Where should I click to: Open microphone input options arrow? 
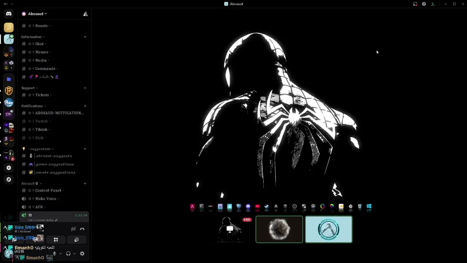coord(61,254)
